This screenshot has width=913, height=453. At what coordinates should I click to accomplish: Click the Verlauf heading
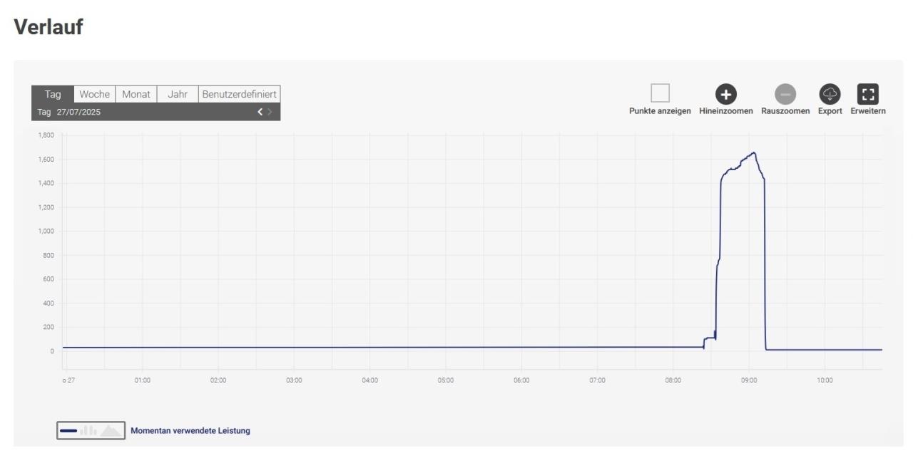click(x=48, y=27)
